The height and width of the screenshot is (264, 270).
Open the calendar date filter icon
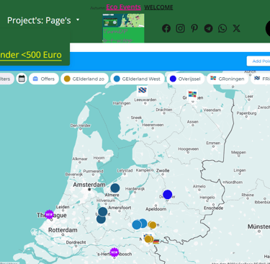[22, 79]
